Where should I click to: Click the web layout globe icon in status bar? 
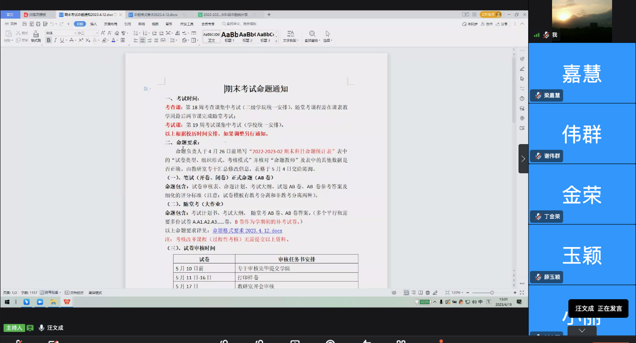point(428,292)
